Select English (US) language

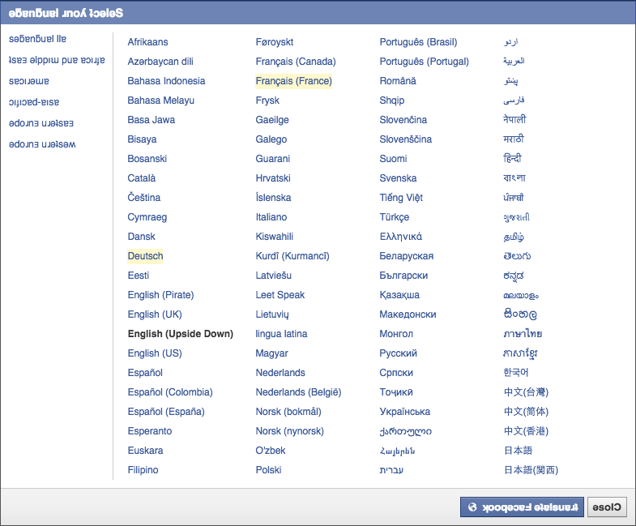tap(155, 353)
